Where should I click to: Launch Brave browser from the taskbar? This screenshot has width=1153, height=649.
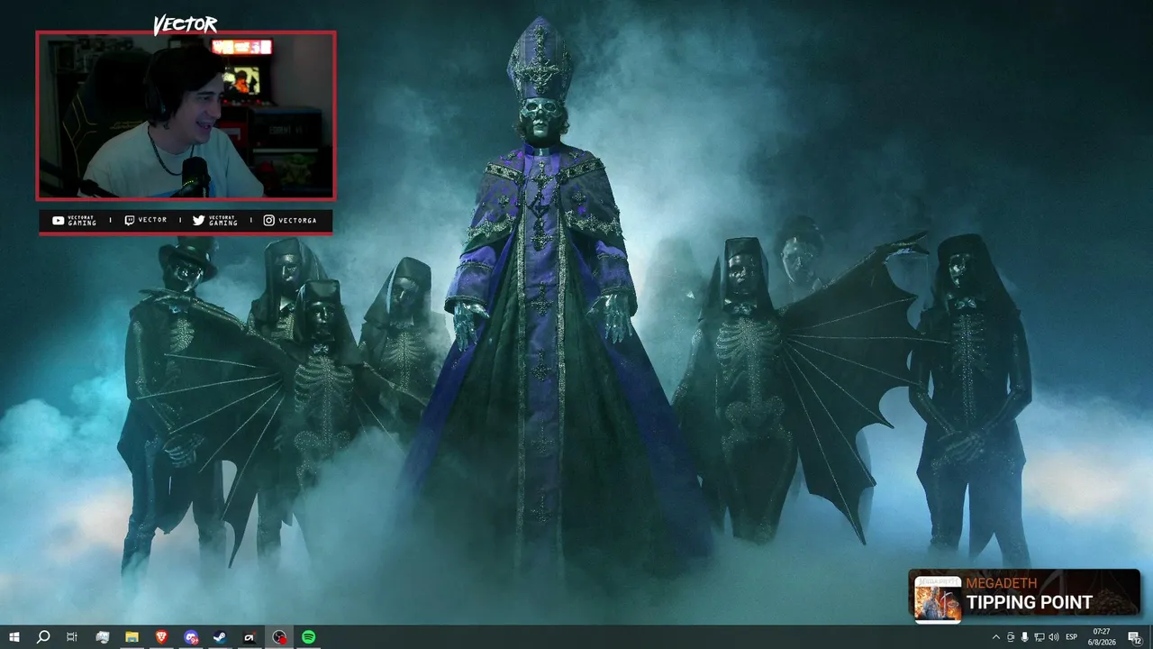click(161, 637)
